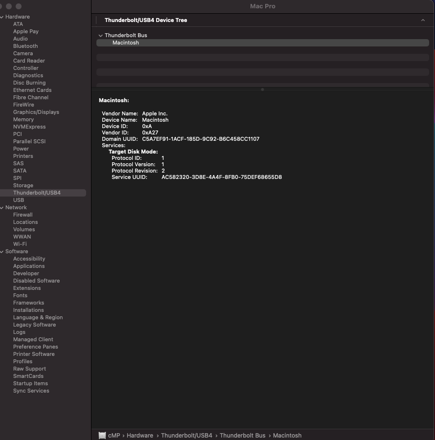The image size is (435, 440).
Task: Open ATA in Hardware list
Action: pos(18,24)
